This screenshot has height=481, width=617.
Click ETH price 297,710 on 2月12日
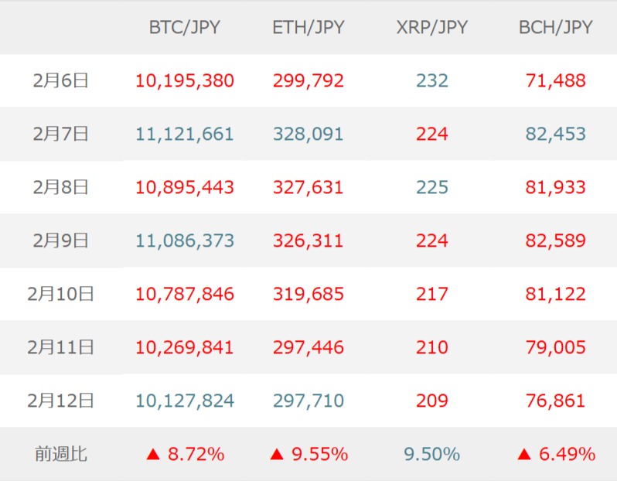308,401
